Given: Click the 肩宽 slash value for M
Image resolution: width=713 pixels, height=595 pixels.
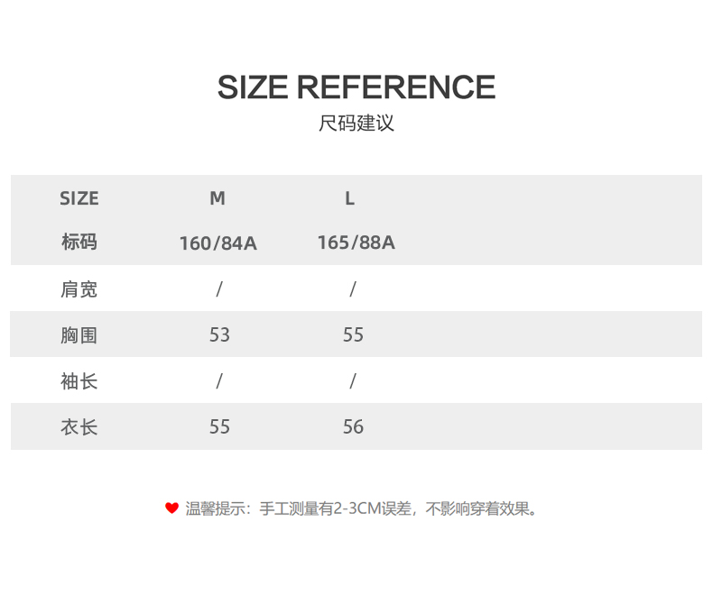Looking at the screenshot, I should [219, 289].
